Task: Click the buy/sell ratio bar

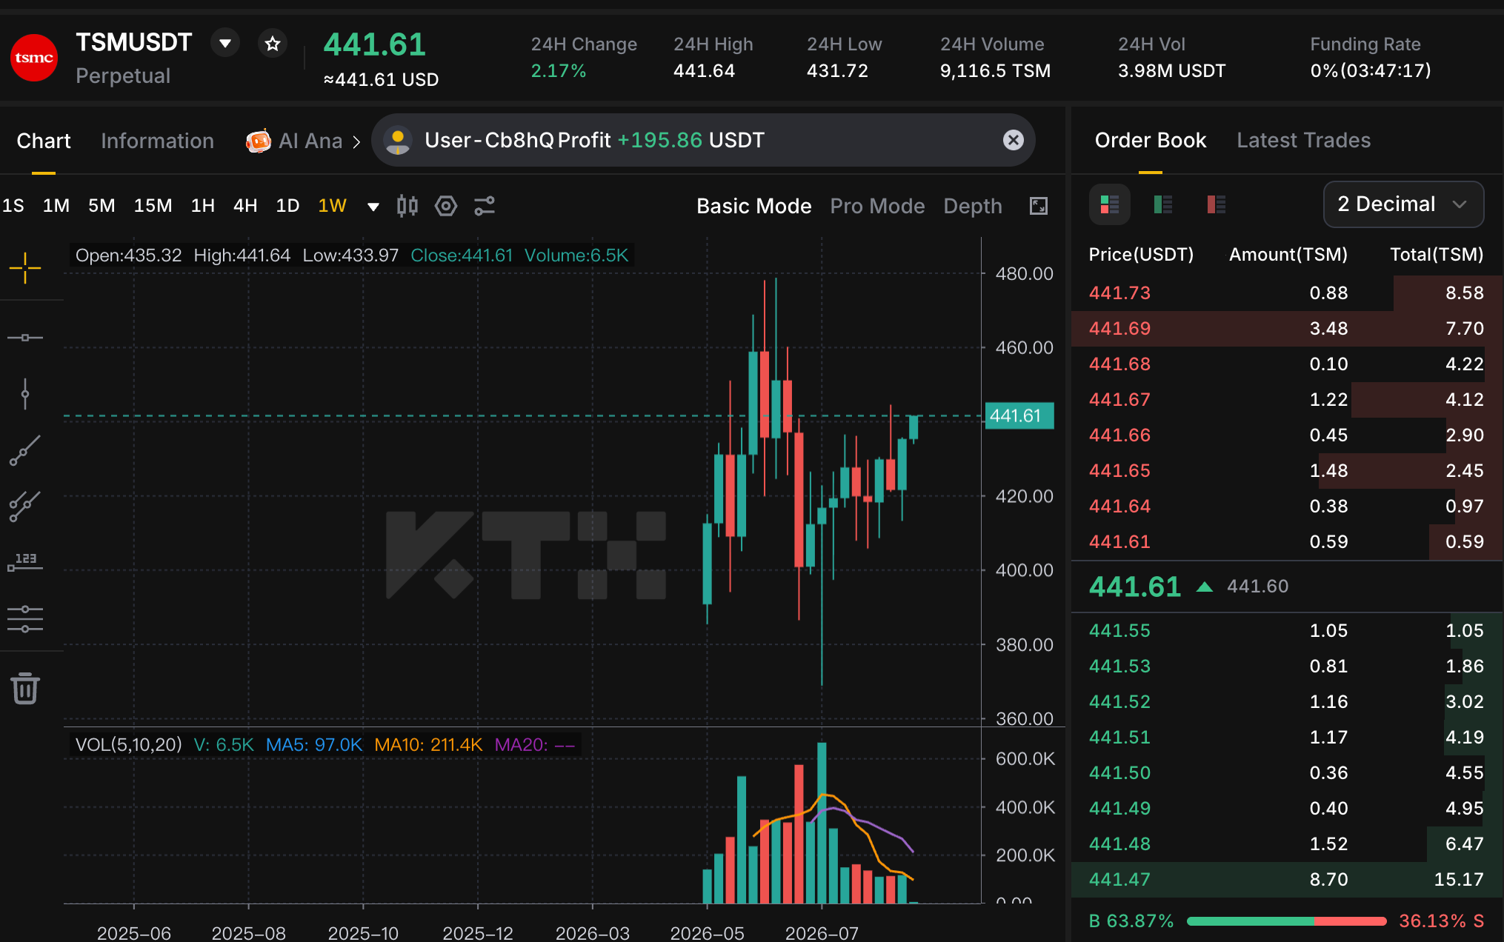Action: [1286, 921]
